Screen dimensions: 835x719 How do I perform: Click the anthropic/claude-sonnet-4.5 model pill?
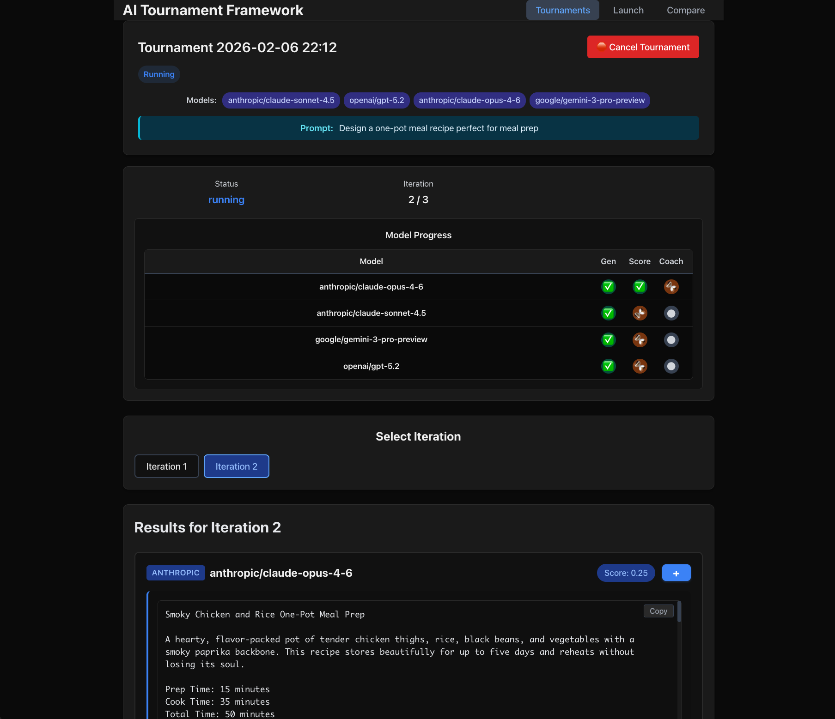point(281,100)
